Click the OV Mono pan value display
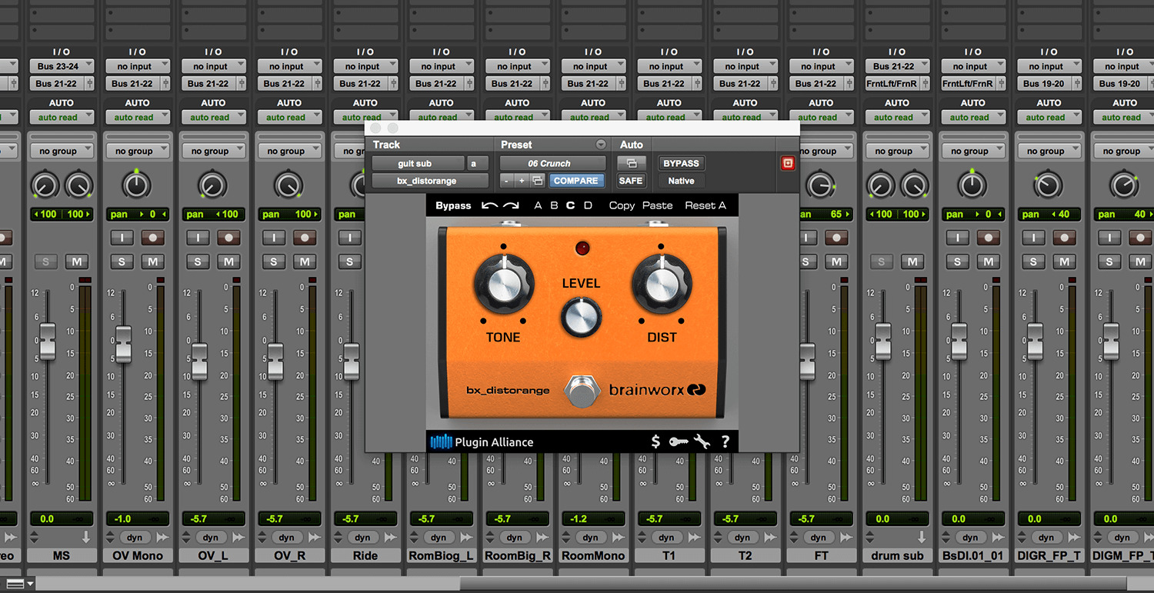This screenshot has height=593, width=1154. tap(138, 215)
